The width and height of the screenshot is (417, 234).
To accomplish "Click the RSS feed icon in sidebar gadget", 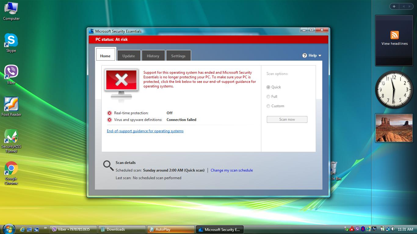I will [394, 35].
